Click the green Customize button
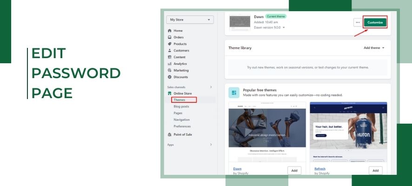412x186 pixels. [375, 22]
